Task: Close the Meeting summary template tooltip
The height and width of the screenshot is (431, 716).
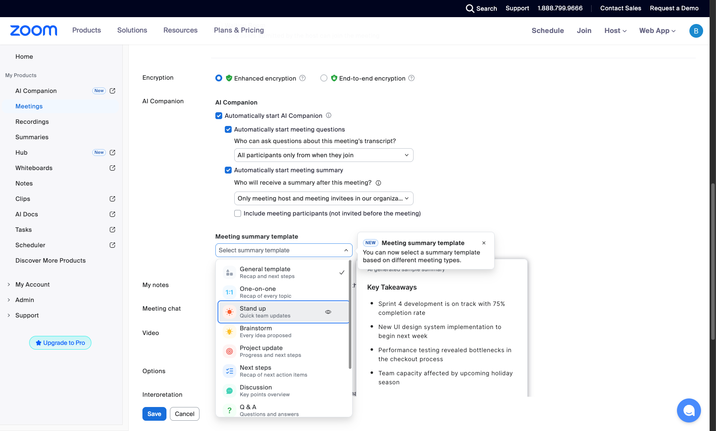Action: [484, 243]
